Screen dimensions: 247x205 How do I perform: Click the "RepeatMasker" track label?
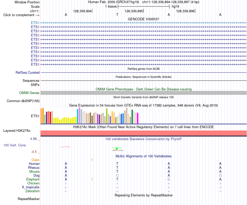tap(29, 199)
